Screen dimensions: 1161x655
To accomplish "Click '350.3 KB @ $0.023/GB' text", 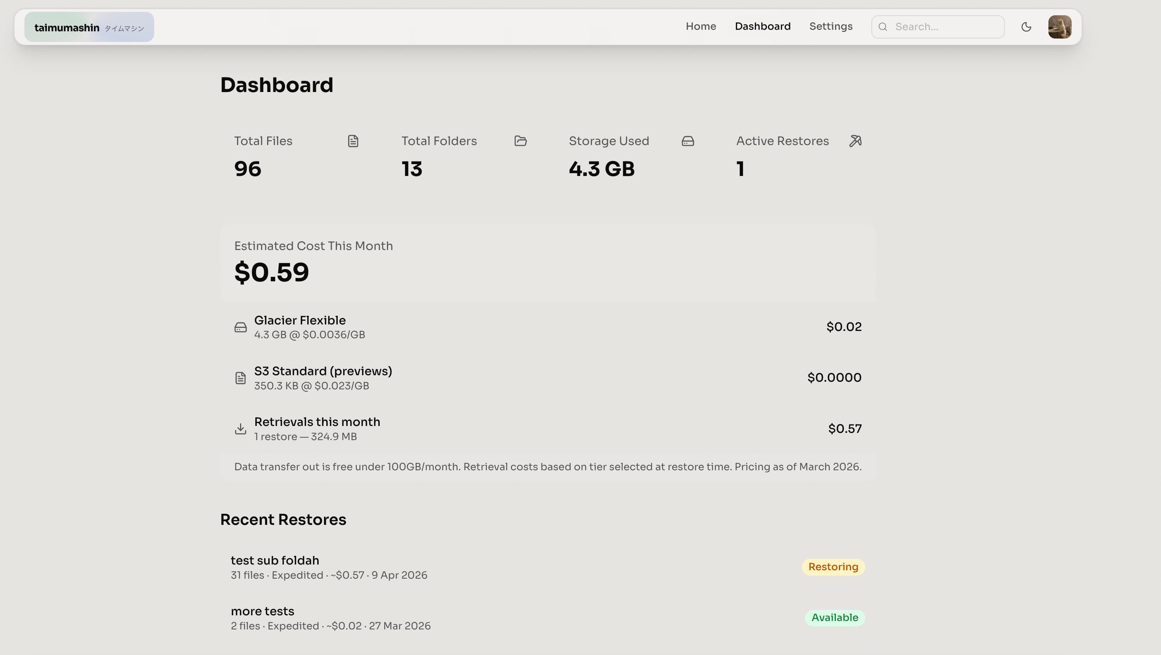I will tap(311, 386).
